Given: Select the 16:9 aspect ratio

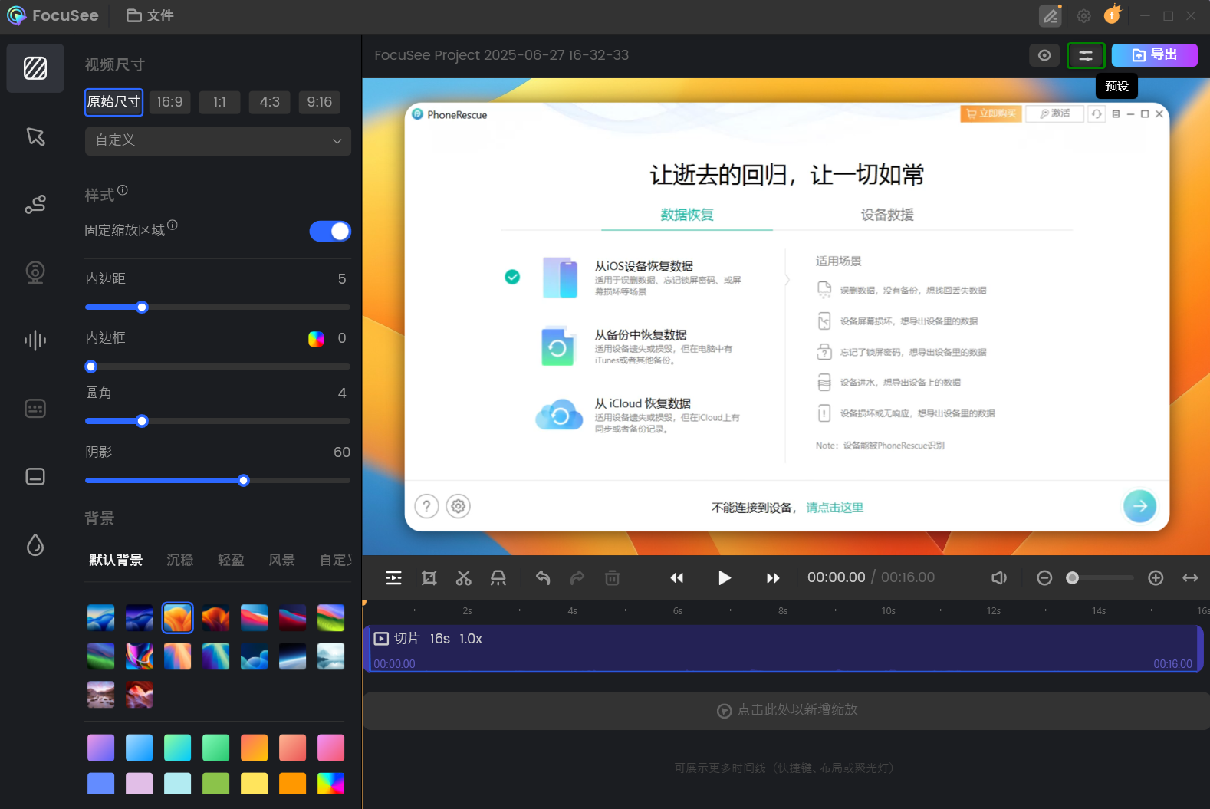Looking at the screenshot, I should (x=169, y=102).
